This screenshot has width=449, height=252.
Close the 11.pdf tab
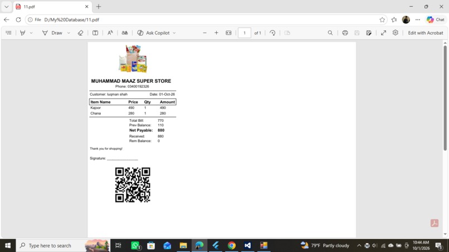87,7
